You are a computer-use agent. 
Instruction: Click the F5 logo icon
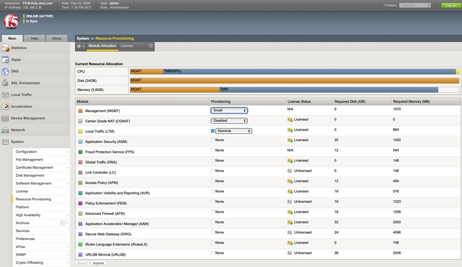coord(11,21)
